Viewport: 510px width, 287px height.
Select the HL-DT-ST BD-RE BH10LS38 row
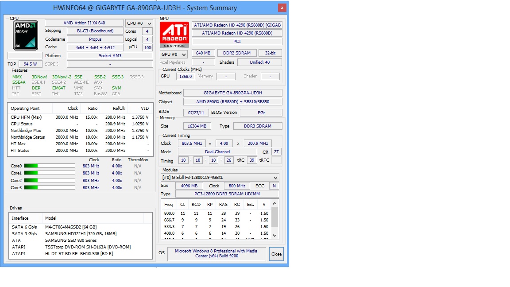coord(80,253)
